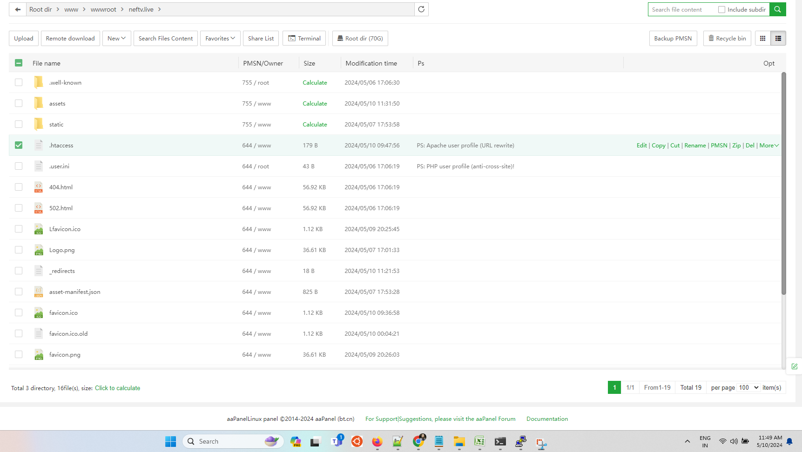Click the edit note icon at right edge
The width and height of the screenshot is (802, 452).
point(794,366)
